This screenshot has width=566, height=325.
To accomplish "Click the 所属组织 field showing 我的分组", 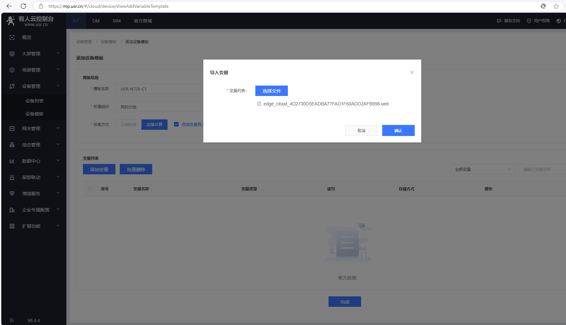I will pos(159,107).
